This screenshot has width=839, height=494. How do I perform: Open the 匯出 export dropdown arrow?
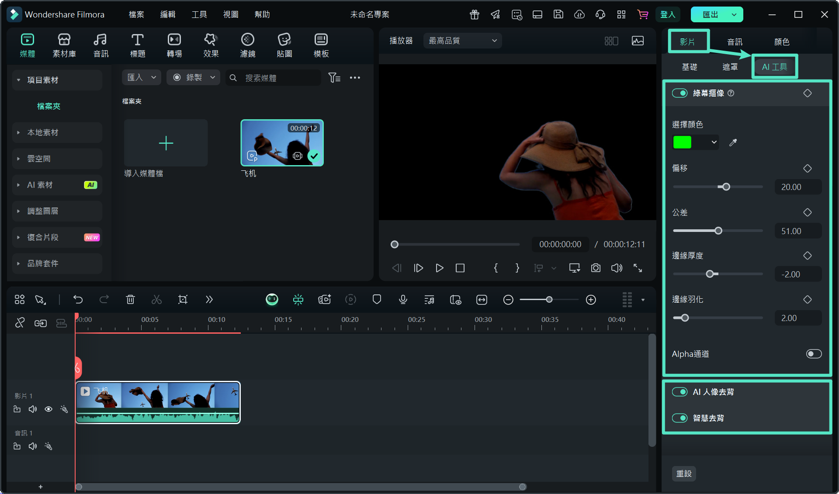pos(734,14)
